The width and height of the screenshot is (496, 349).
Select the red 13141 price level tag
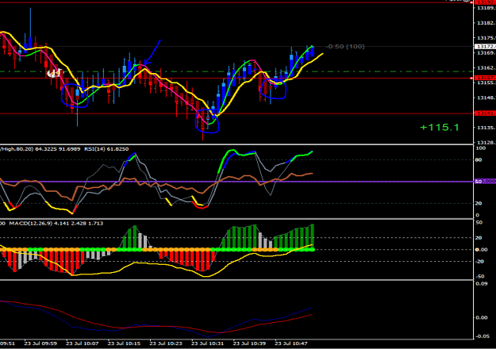click(x=485, y=113)
